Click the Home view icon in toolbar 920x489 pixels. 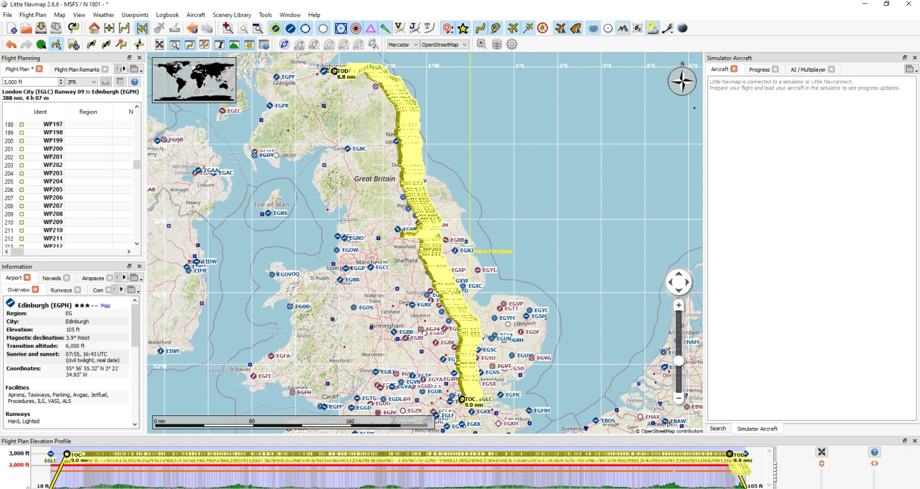[x=94, y=28]
